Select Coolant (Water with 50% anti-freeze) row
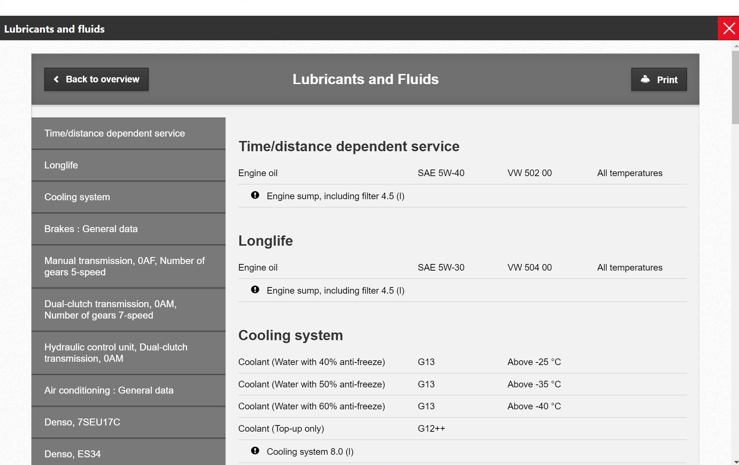The height and width of the screenshot is (465, 739). tap(463, 384)
